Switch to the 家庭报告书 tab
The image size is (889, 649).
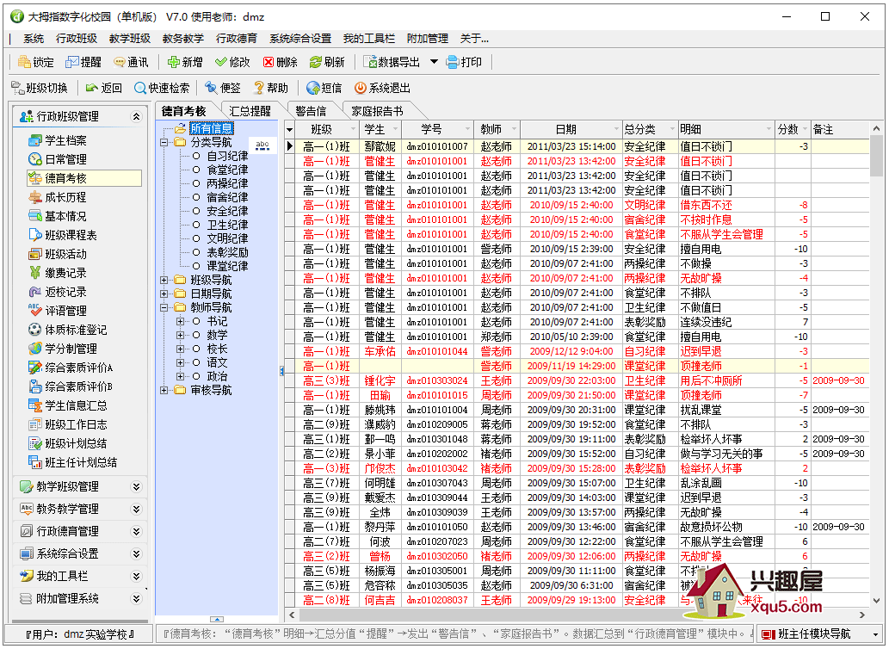tap(377, 111)
